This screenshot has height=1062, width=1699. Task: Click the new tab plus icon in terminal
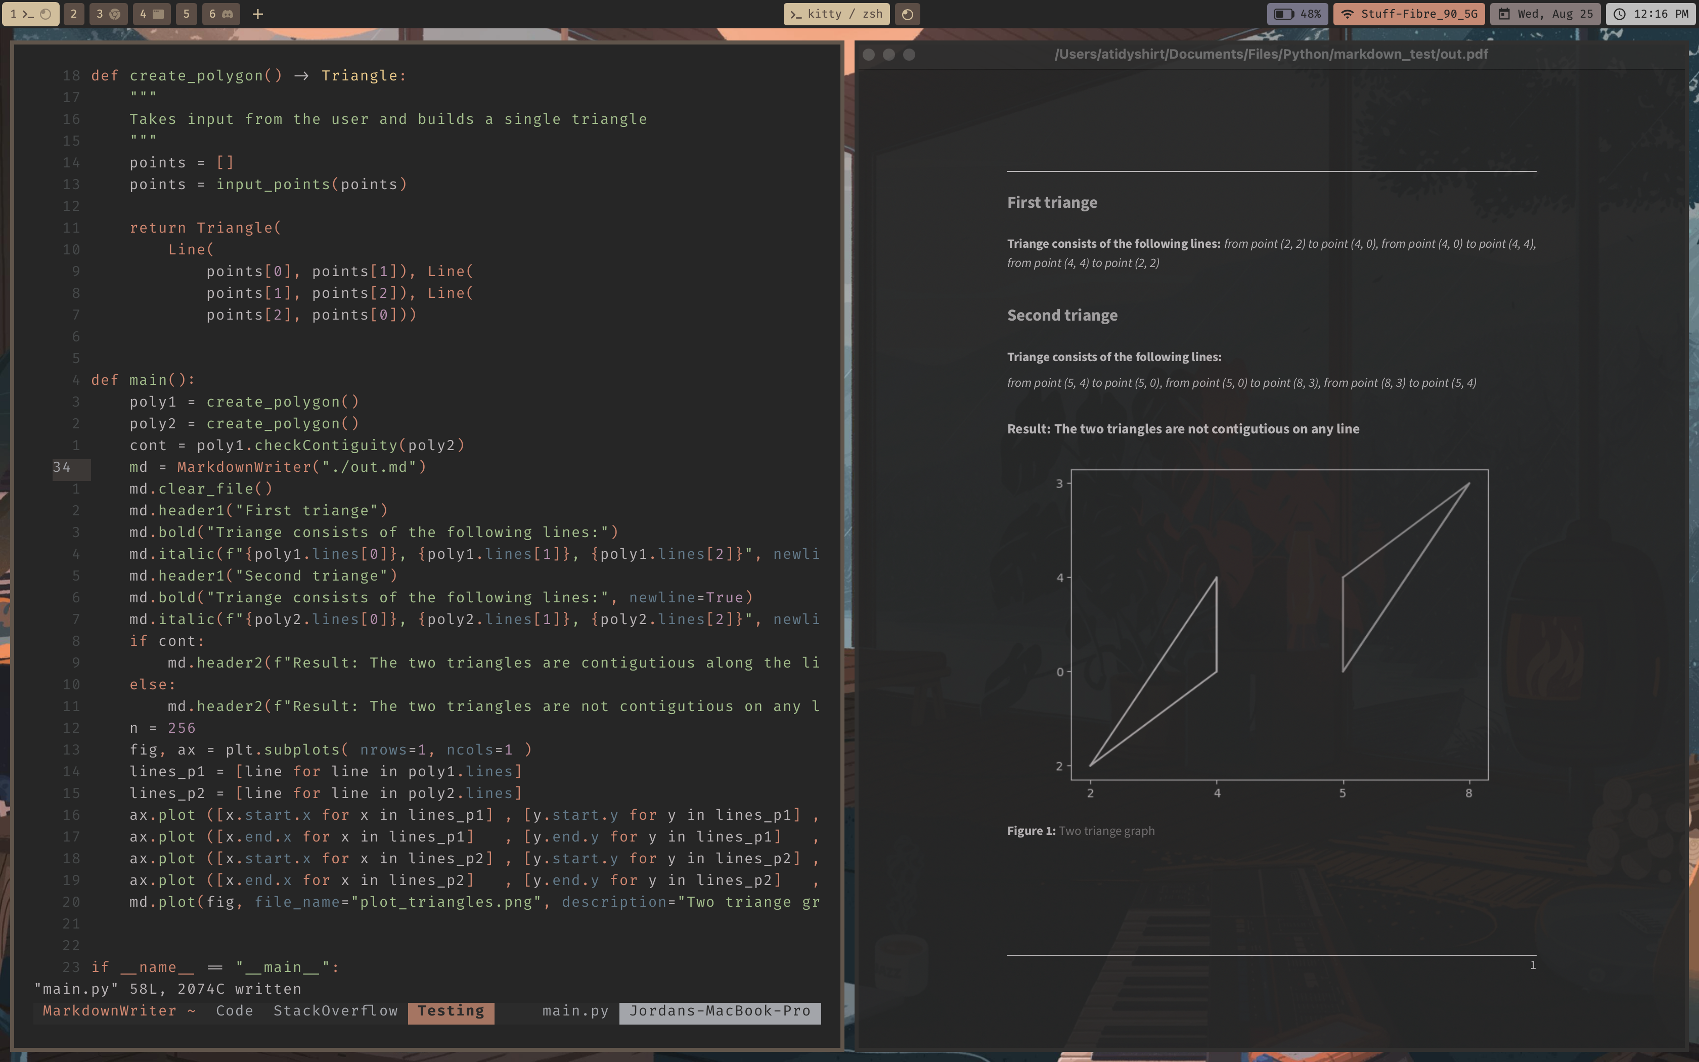(256, 14)
